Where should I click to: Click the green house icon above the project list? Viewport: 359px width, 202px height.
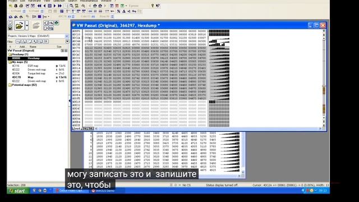click(x=56, y=22)
